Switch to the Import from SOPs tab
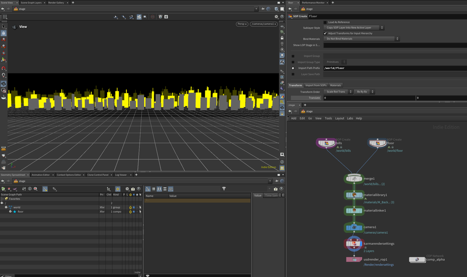 (316, 86)
